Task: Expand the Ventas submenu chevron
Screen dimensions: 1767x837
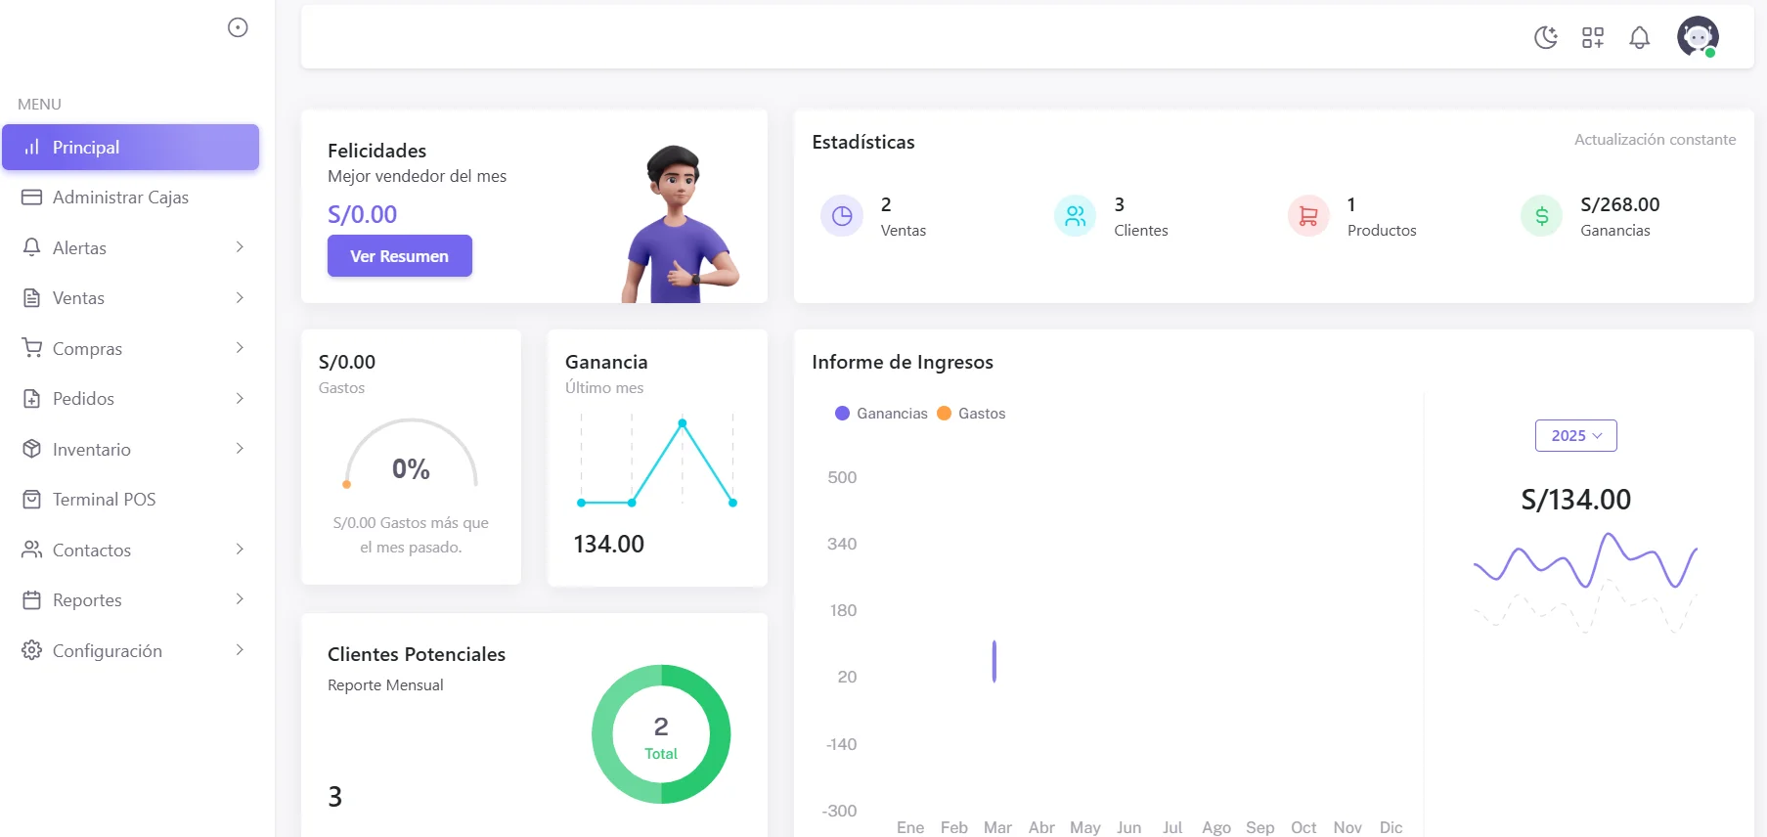Action: point(240,298)
